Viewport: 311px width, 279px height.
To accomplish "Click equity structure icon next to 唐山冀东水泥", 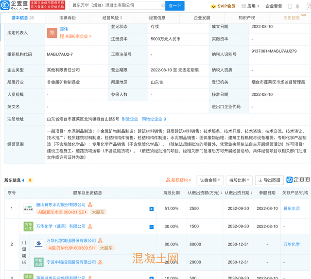I will [90, 205].
